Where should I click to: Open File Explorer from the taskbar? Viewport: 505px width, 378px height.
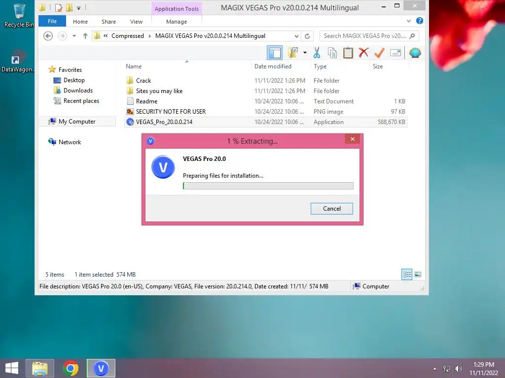coord(40,368)
